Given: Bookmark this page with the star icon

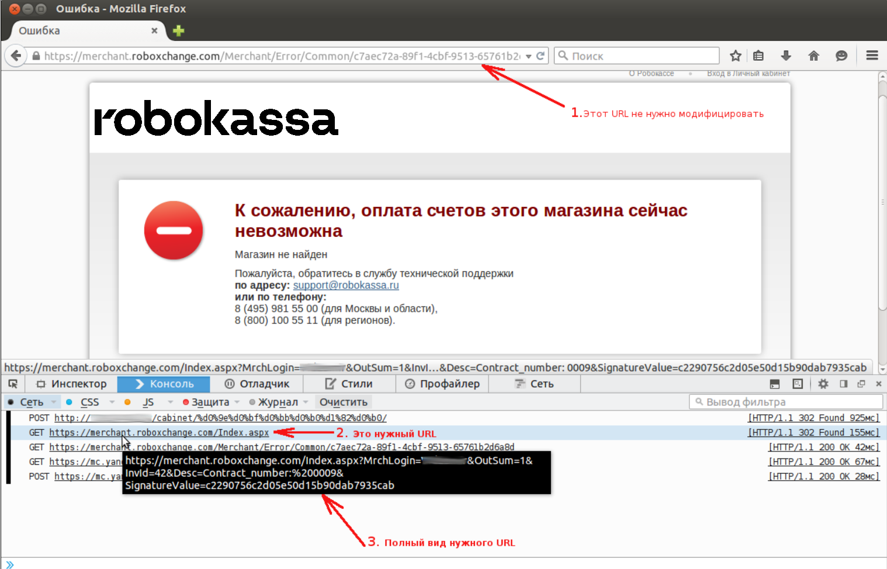Looking at the screenshot, I should 736,56.
